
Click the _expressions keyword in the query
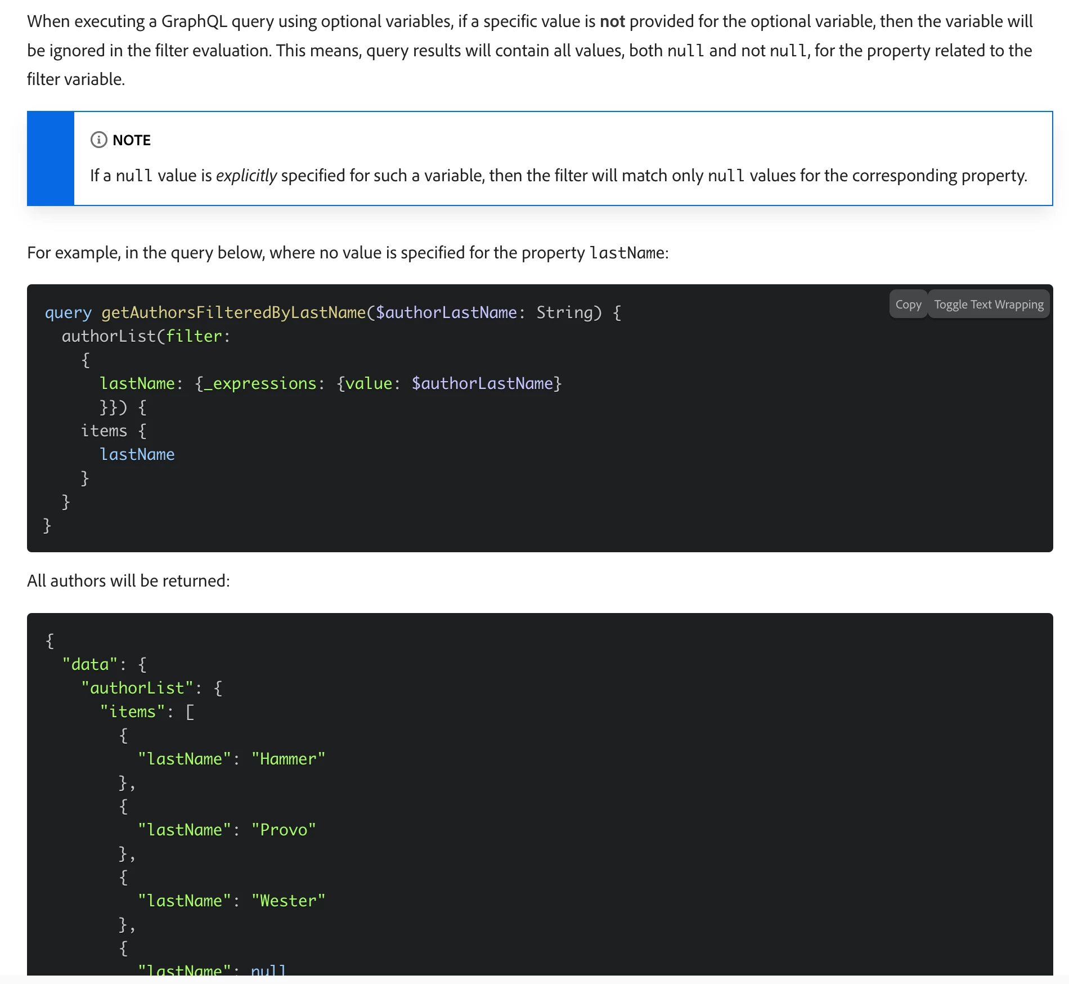(x=260, y=383)
